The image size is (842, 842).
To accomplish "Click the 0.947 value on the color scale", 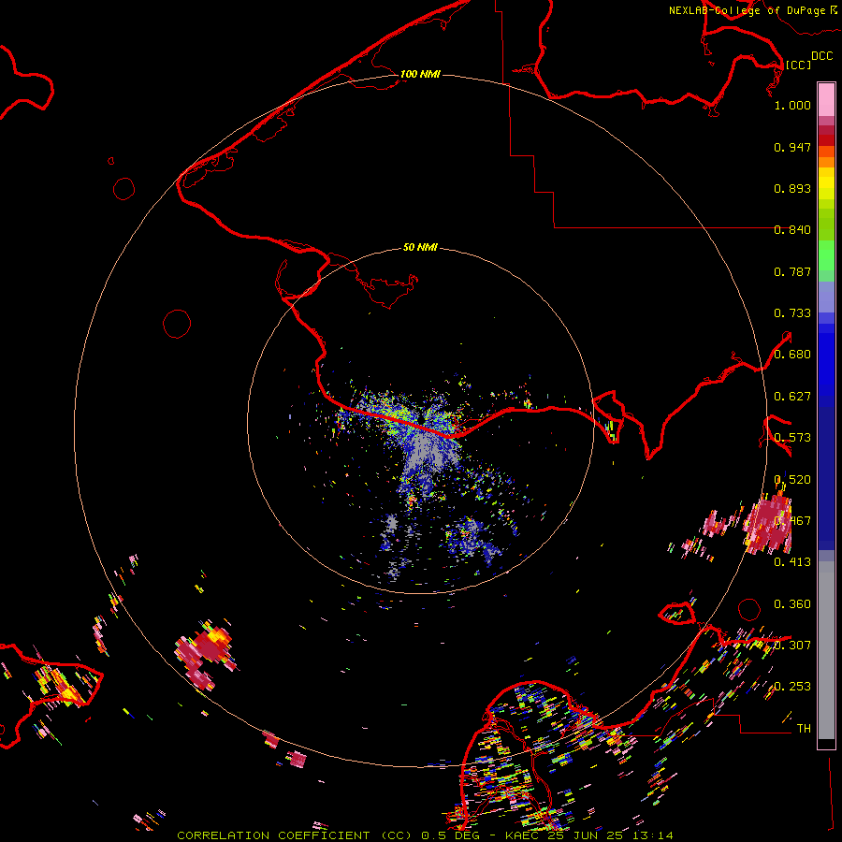I will (792, 147).
